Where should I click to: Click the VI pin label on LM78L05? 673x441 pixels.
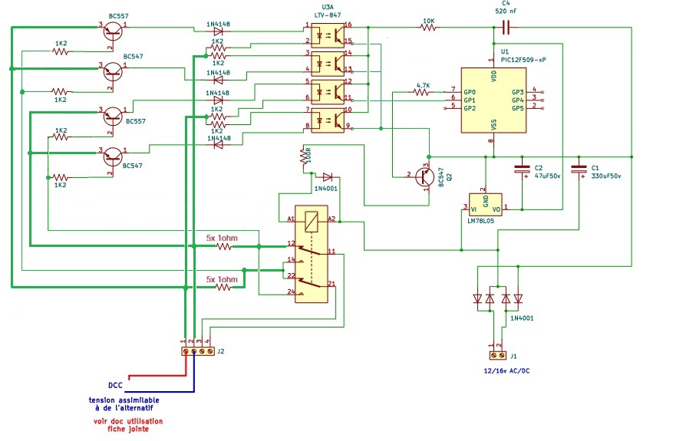(473, 210)
